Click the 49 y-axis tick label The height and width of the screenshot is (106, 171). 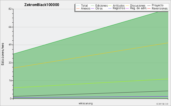[10, 45]
